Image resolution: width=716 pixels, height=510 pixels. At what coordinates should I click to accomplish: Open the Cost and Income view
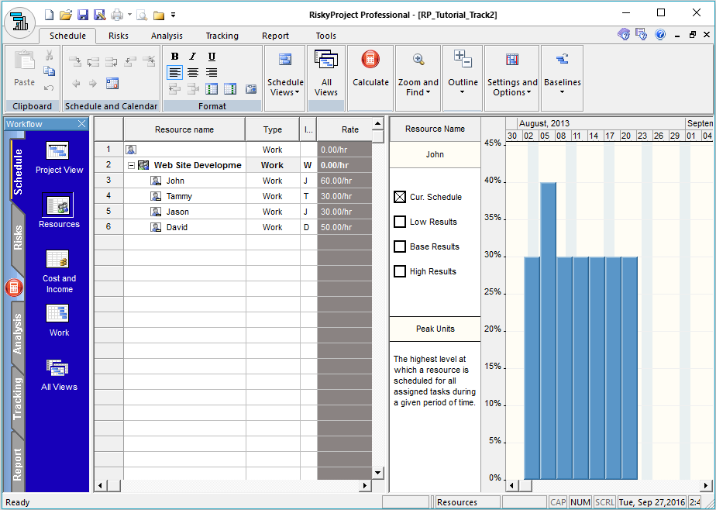click(x=59, y=260)
